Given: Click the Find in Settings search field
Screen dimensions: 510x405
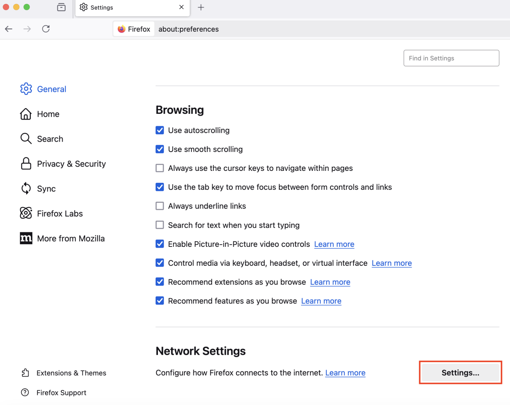Looking at the screenshot, I should [451, 58].
